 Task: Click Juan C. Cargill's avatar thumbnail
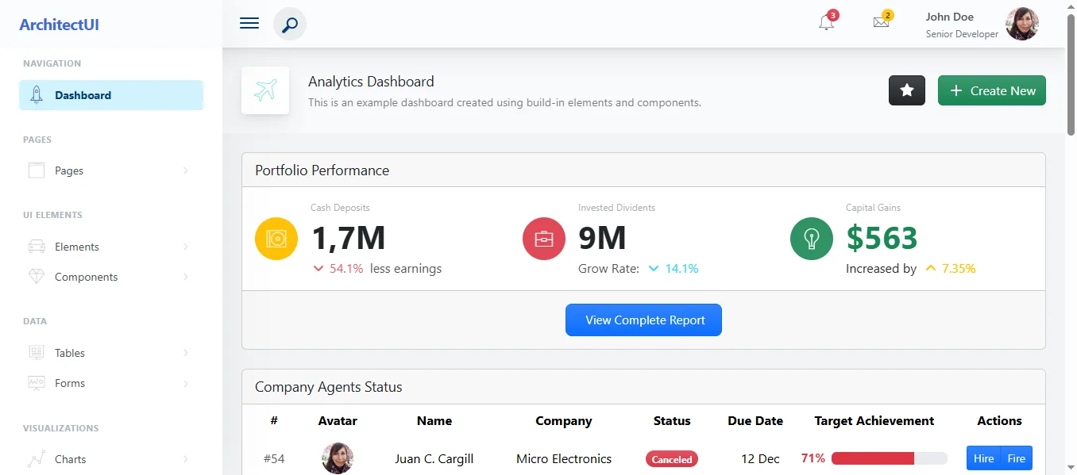337,458
